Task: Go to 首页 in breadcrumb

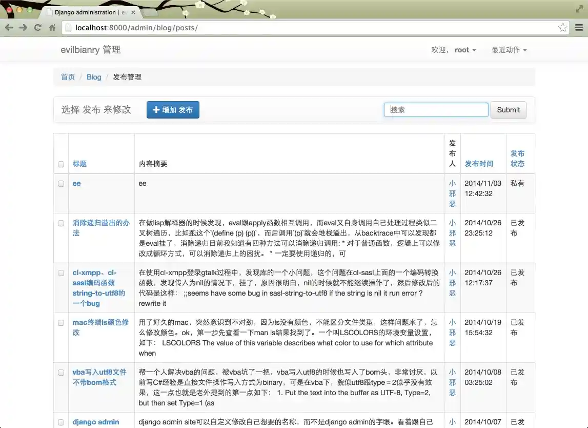Action: click(68, 77)
